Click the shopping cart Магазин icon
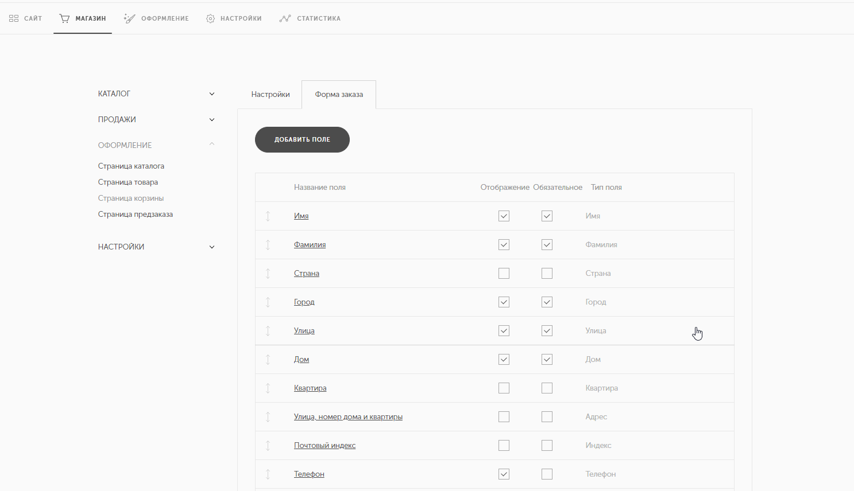Viewport: 854px width, 491px height. click(64, 18)
